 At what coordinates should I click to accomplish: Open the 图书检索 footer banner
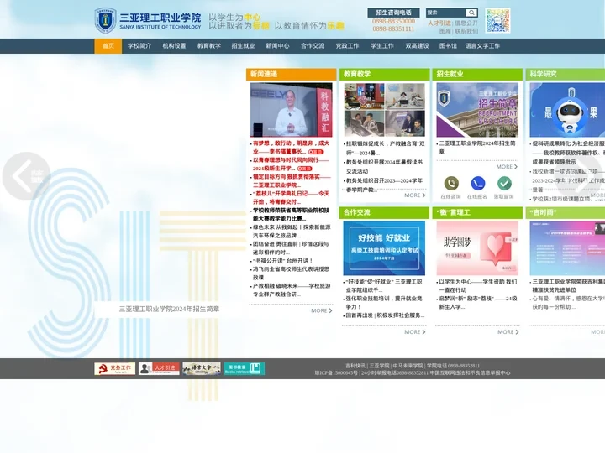click(x=244, y=368)
